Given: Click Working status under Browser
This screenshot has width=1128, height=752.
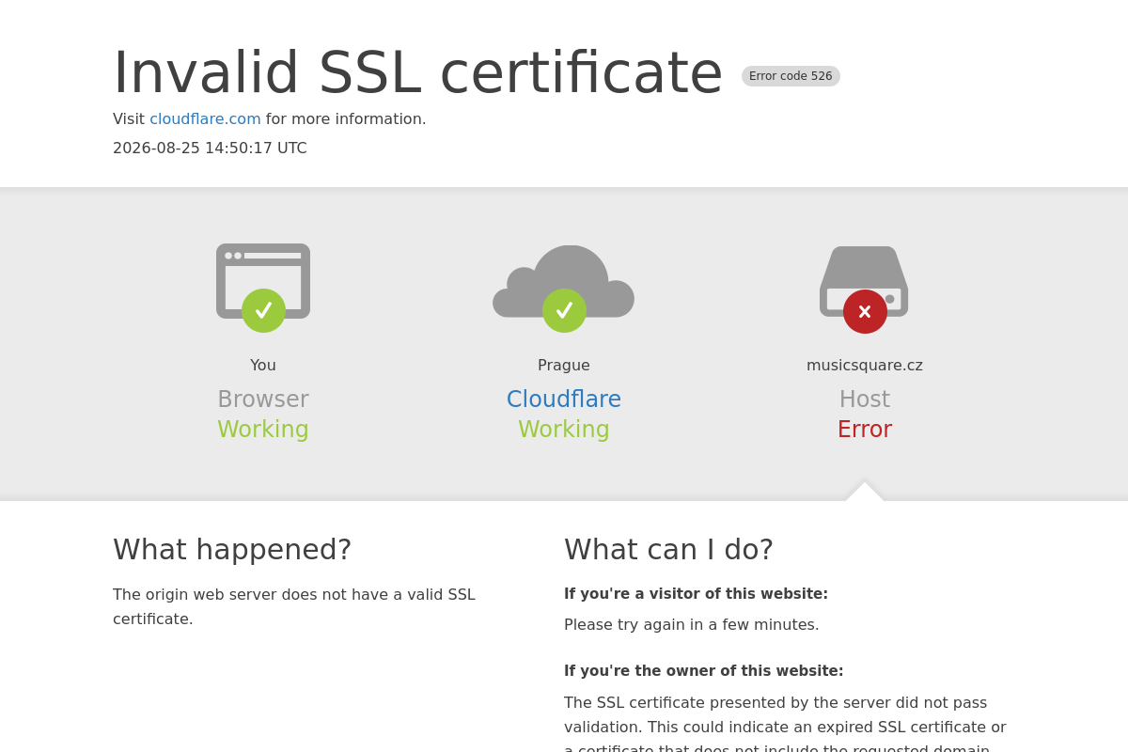Looking at the screenshot, I should [263, 430].
